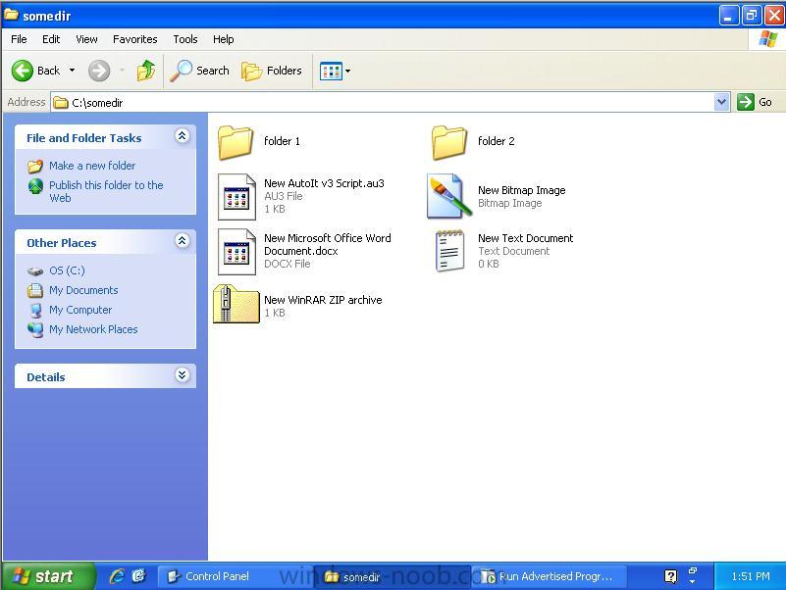Click Make a new folder link
This screenshot has width=786, height=590.
pos(92,166)
